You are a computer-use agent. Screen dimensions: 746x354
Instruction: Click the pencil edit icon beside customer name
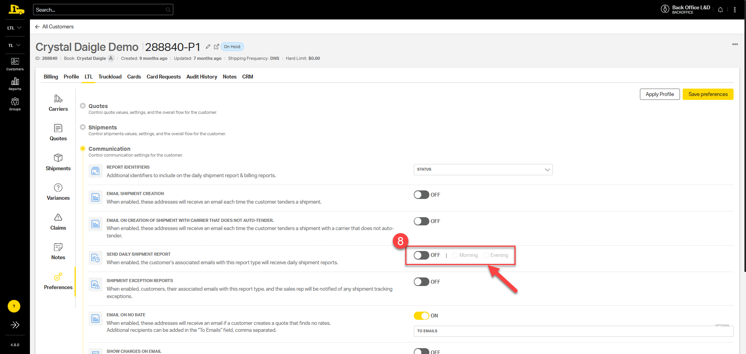point(208,47)
